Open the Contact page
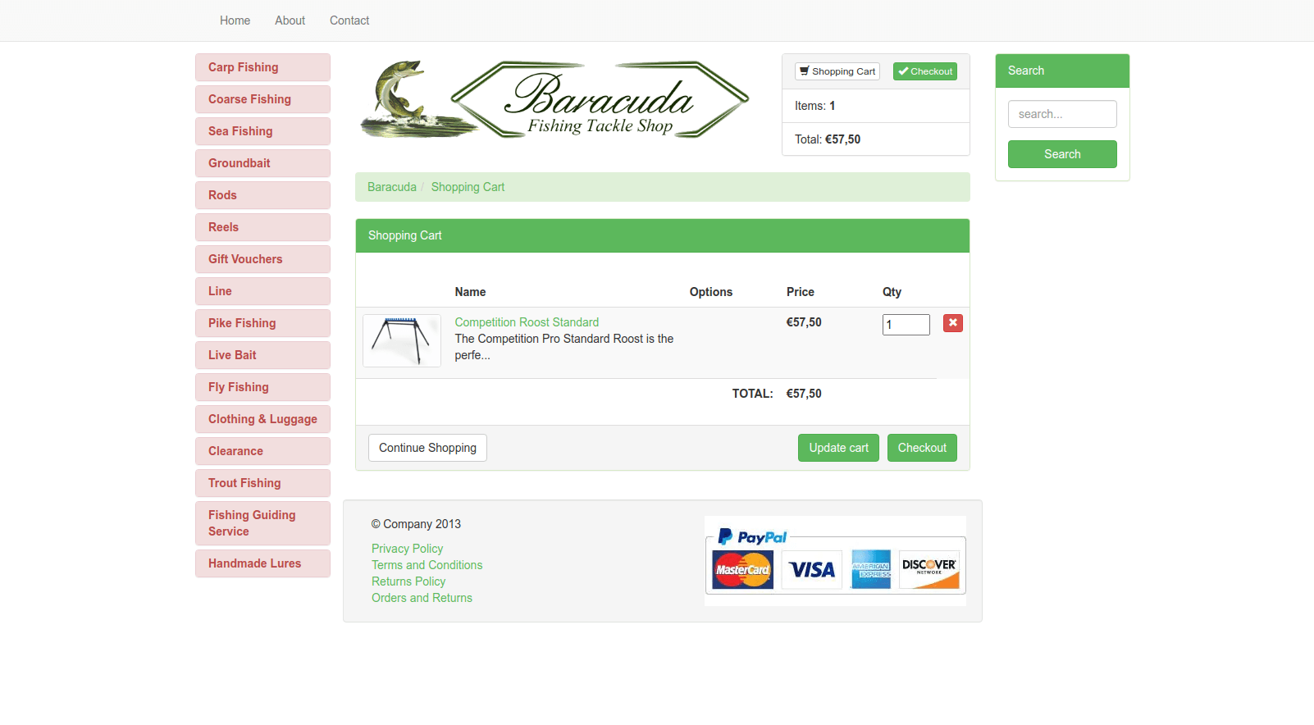Image resolution: width=1314 pixels, height=725 pixels. (x=349, y=21)
